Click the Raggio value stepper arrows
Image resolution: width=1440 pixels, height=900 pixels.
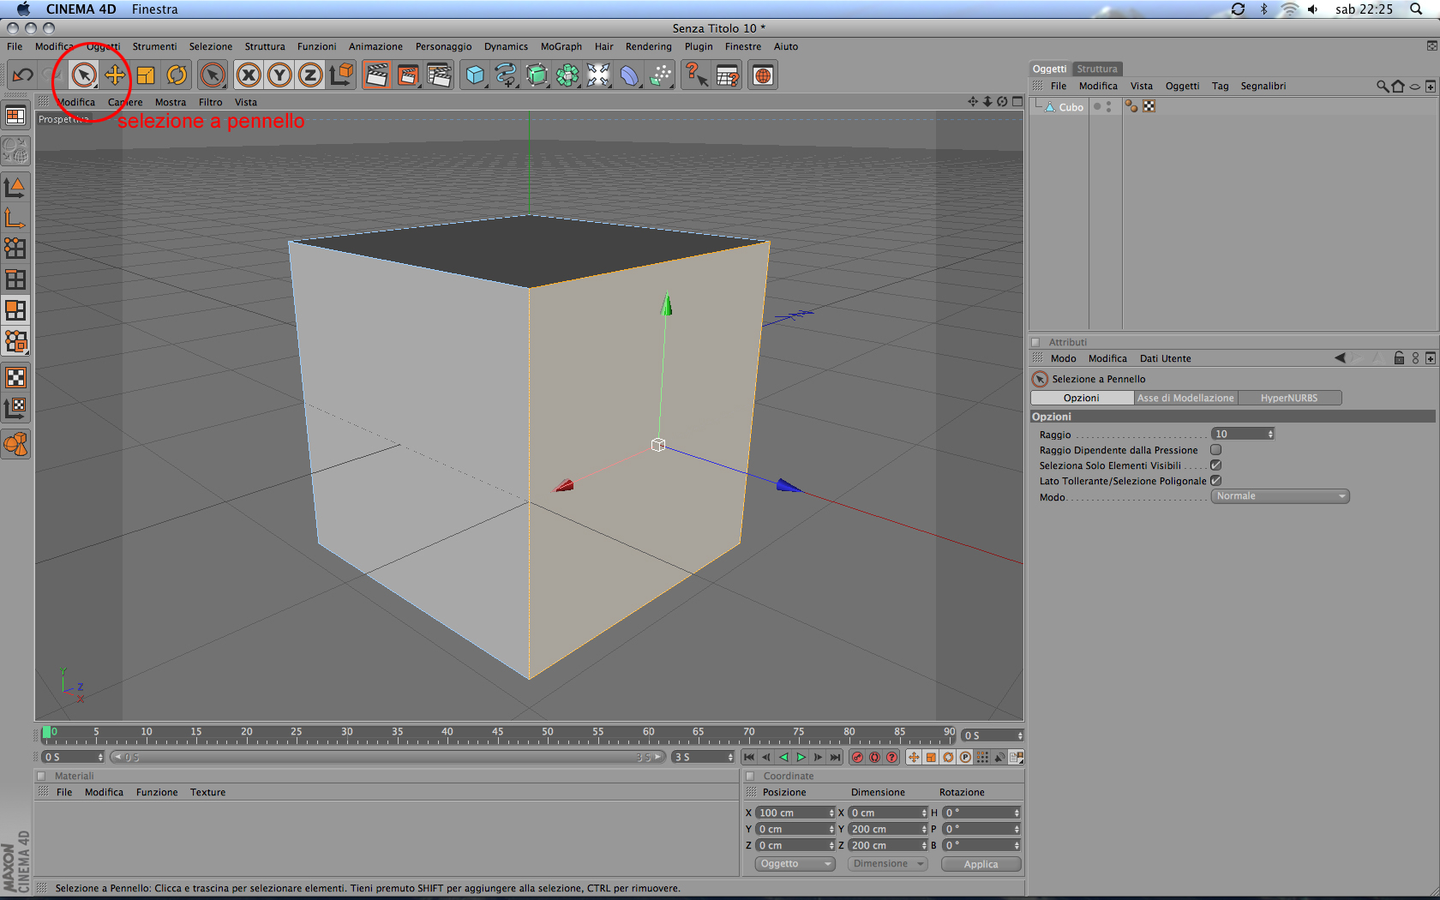(x=1270, y=434)
